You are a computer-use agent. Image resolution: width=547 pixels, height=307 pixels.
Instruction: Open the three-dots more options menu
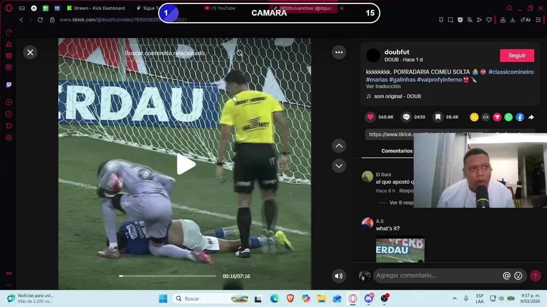click(x=339, y=52)
